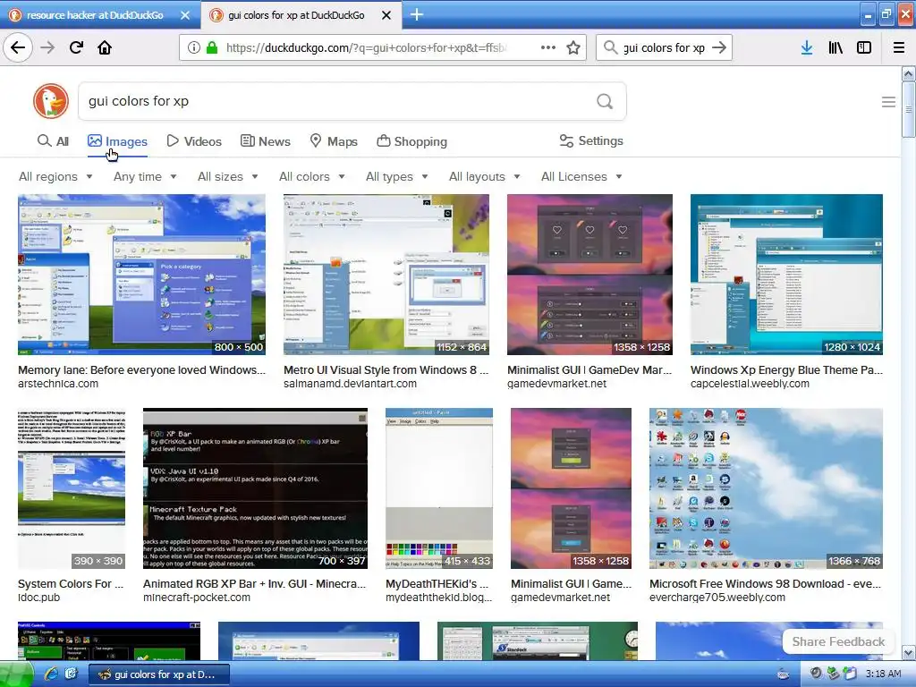916x687 pixels.
Task: Expand the All Licenses filter
Action: click(x=581, y=176)
